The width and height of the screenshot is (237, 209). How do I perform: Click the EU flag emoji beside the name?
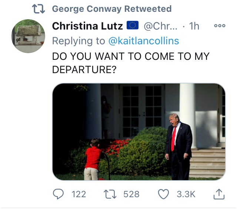(x=133, y=26)
